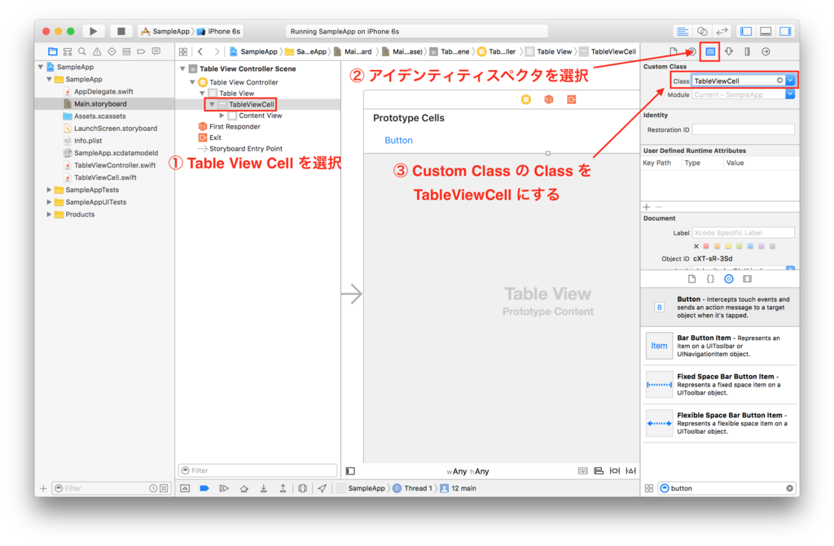Open the Debug navigator
The width and height of the screenshot is (834, 546).
point(126,51)
